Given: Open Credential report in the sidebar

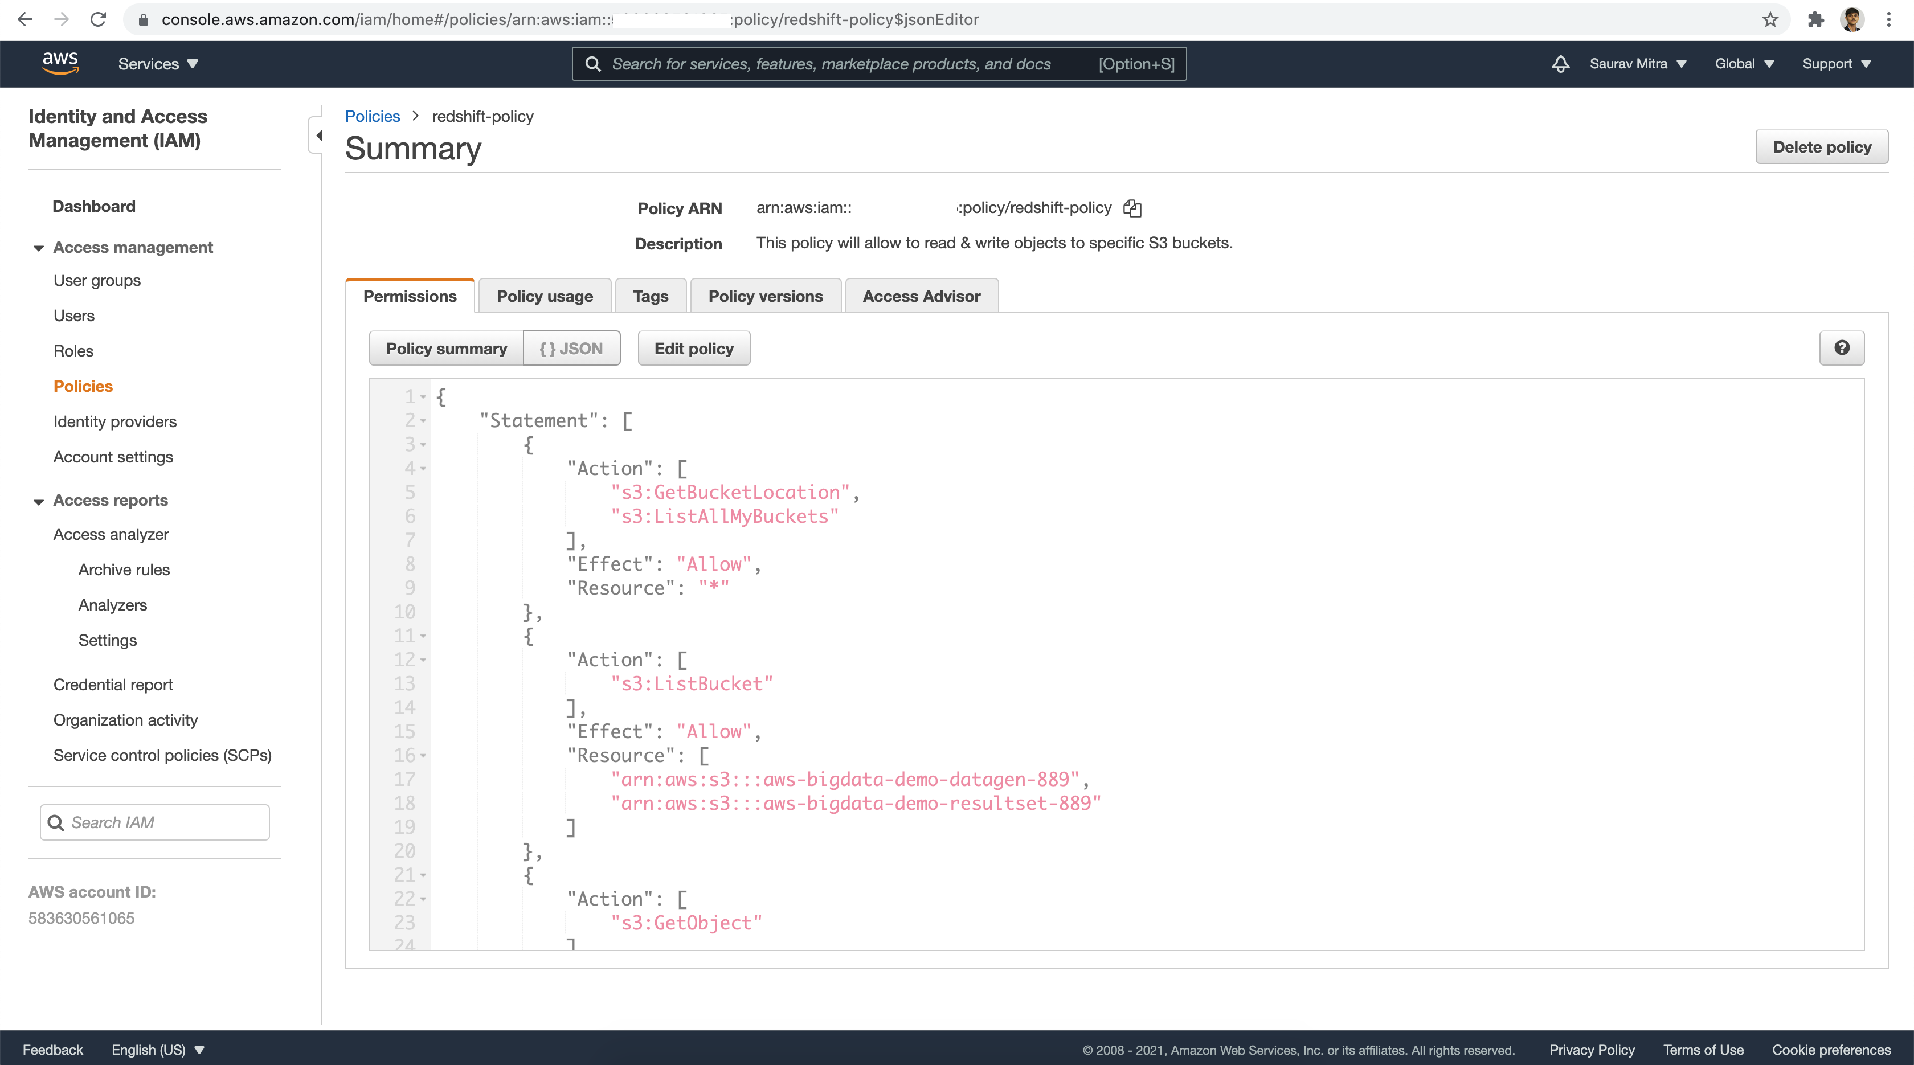Looking at the screenshot, I should coord(113,685).
